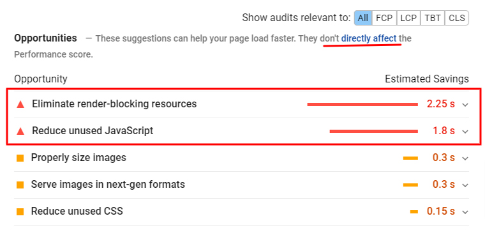The width and height of the screenshot is (485, 230).
Task: Click orange square beside Properly size images
Action: (x=20, y=158)
